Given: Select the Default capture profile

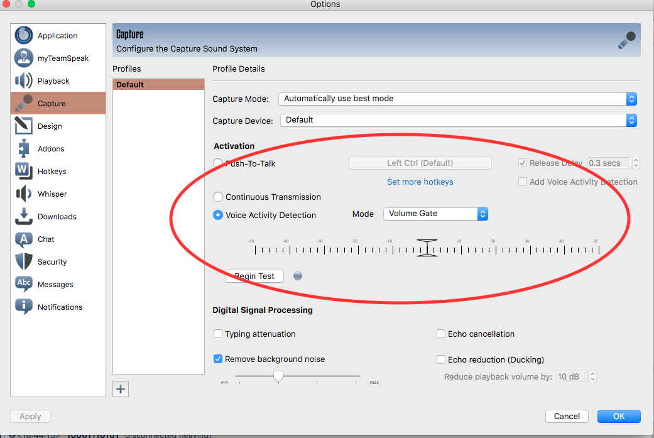Looking at the screenshot, I should (158, 84).
